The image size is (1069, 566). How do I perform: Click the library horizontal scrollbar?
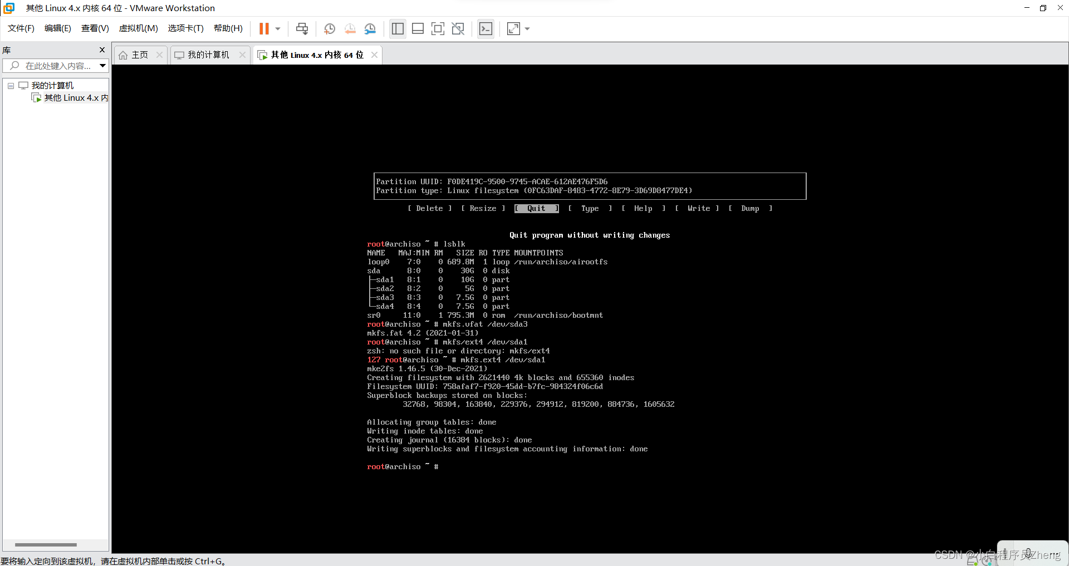point(46,545)
